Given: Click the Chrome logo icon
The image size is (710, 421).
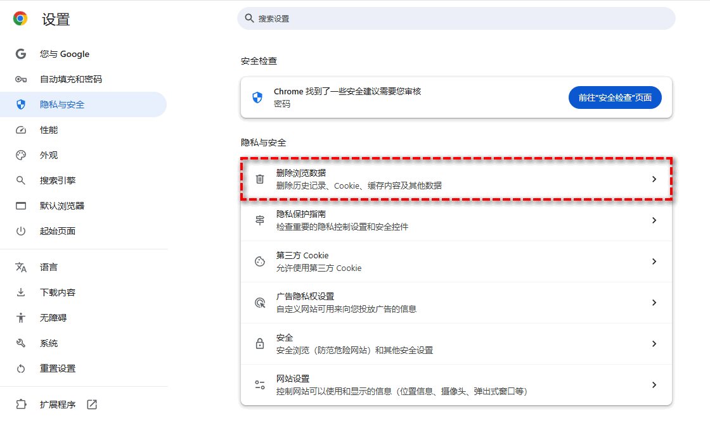Looking at the screenshot, I should tap(20, 19).
